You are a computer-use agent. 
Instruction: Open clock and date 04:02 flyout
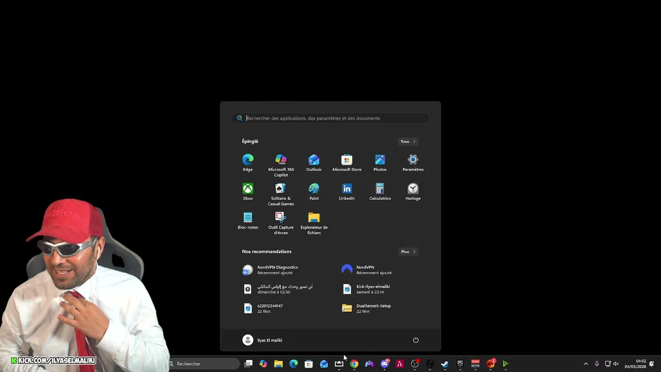click(x=636, y=364)
